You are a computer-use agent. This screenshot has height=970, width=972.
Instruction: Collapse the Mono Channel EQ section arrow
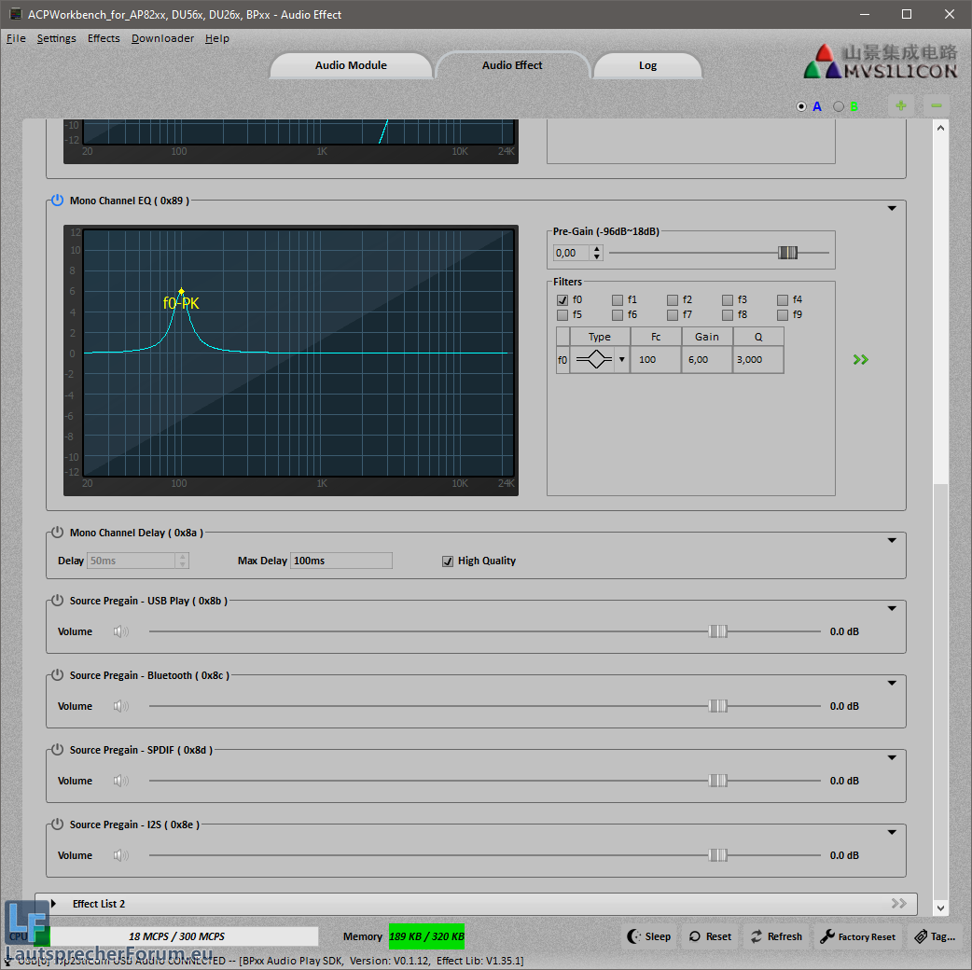click(x=892, y=209)
